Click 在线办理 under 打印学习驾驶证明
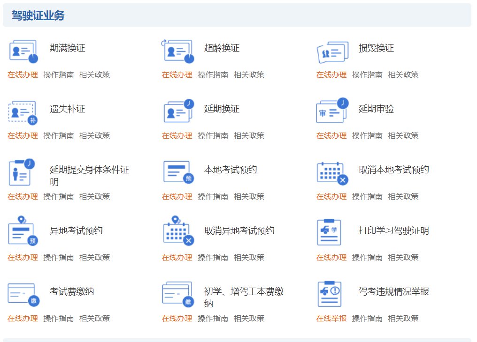 pyautogui.click(x=331, y=258)
